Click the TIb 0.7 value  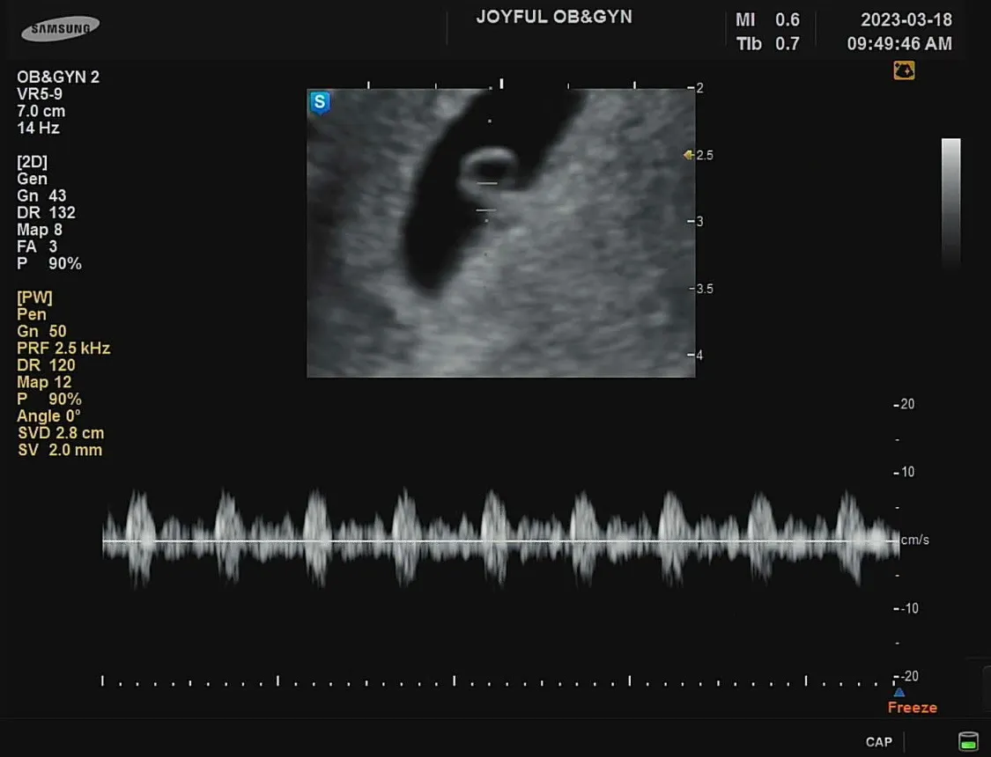(x=767, y=43)
